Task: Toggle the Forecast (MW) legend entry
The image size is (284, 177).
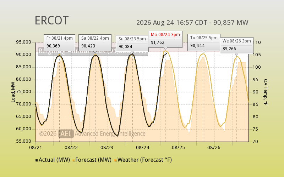Action: coord(92,160)
